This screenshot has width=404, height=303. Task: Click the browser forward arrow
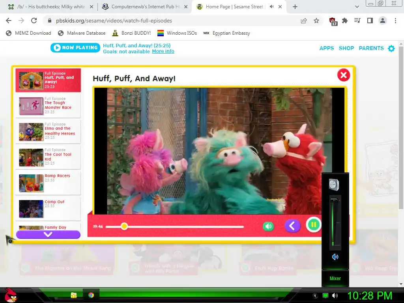[21, 21]
